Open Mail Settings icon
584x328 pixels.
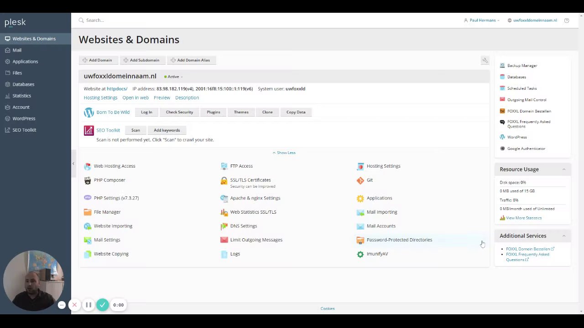coord(88,240)
